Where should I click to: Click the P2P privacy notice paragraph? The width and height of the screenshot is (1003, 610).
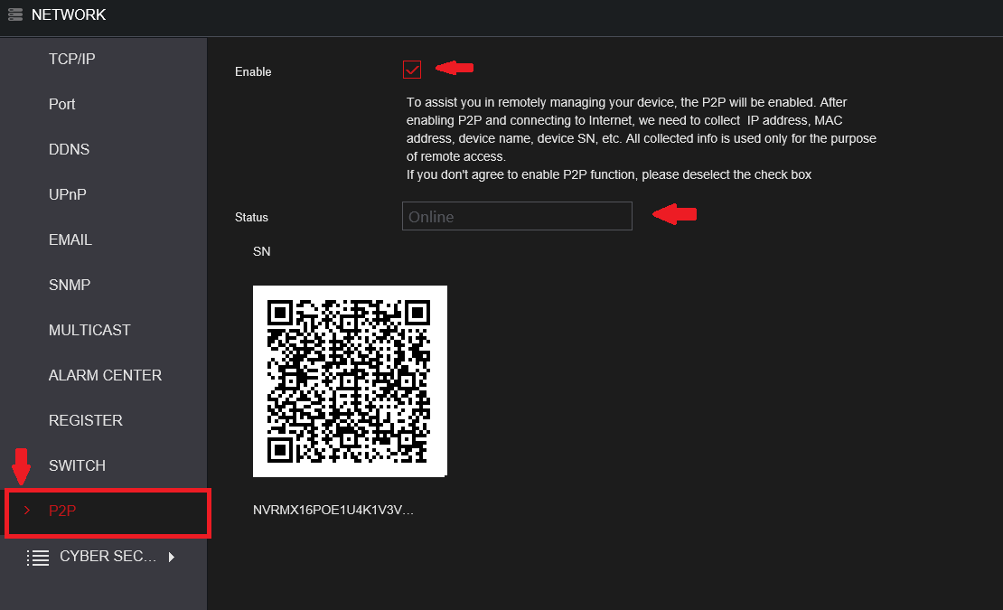point(641,138)
